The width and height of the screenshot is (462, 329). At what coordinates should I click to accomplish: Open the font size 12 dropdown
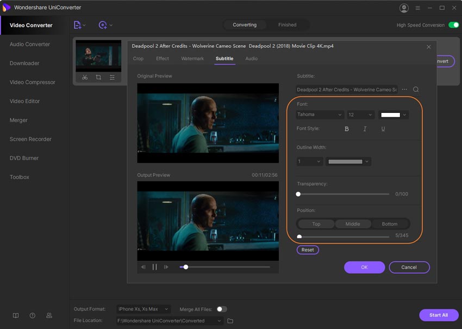pyautogui.click(x=360, y=115)
